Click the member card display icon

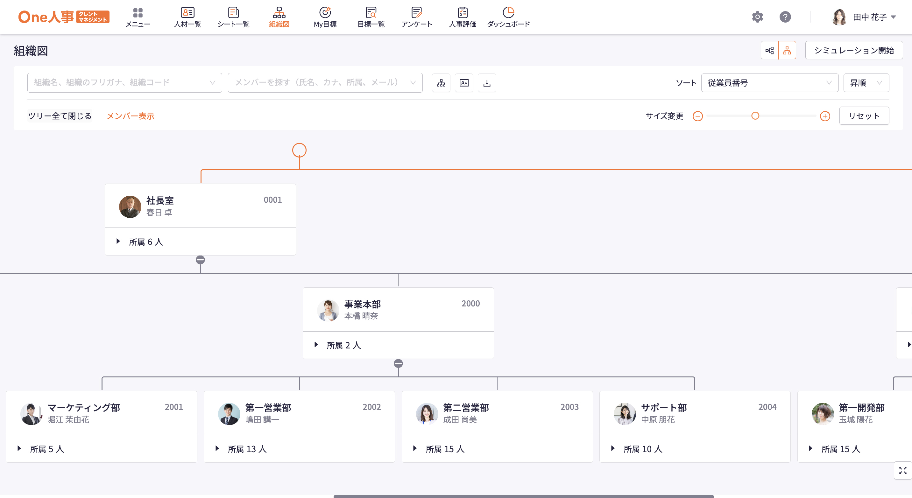coord(464,83)
